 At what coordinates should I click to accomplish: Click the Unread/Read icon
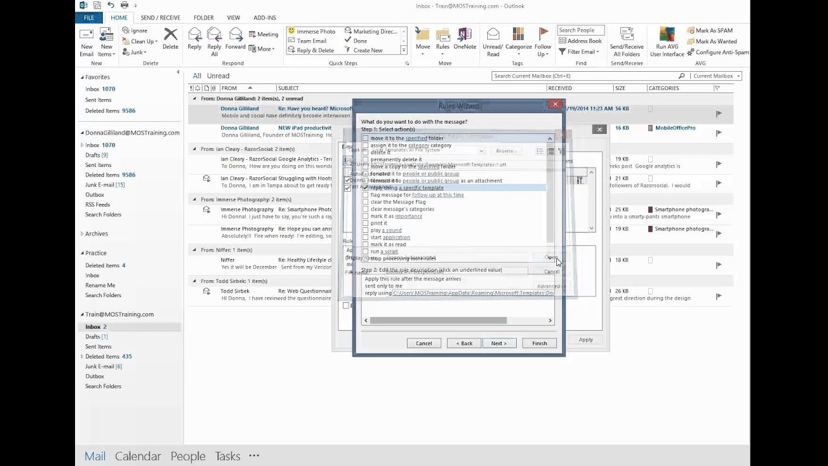click(493, 42)
